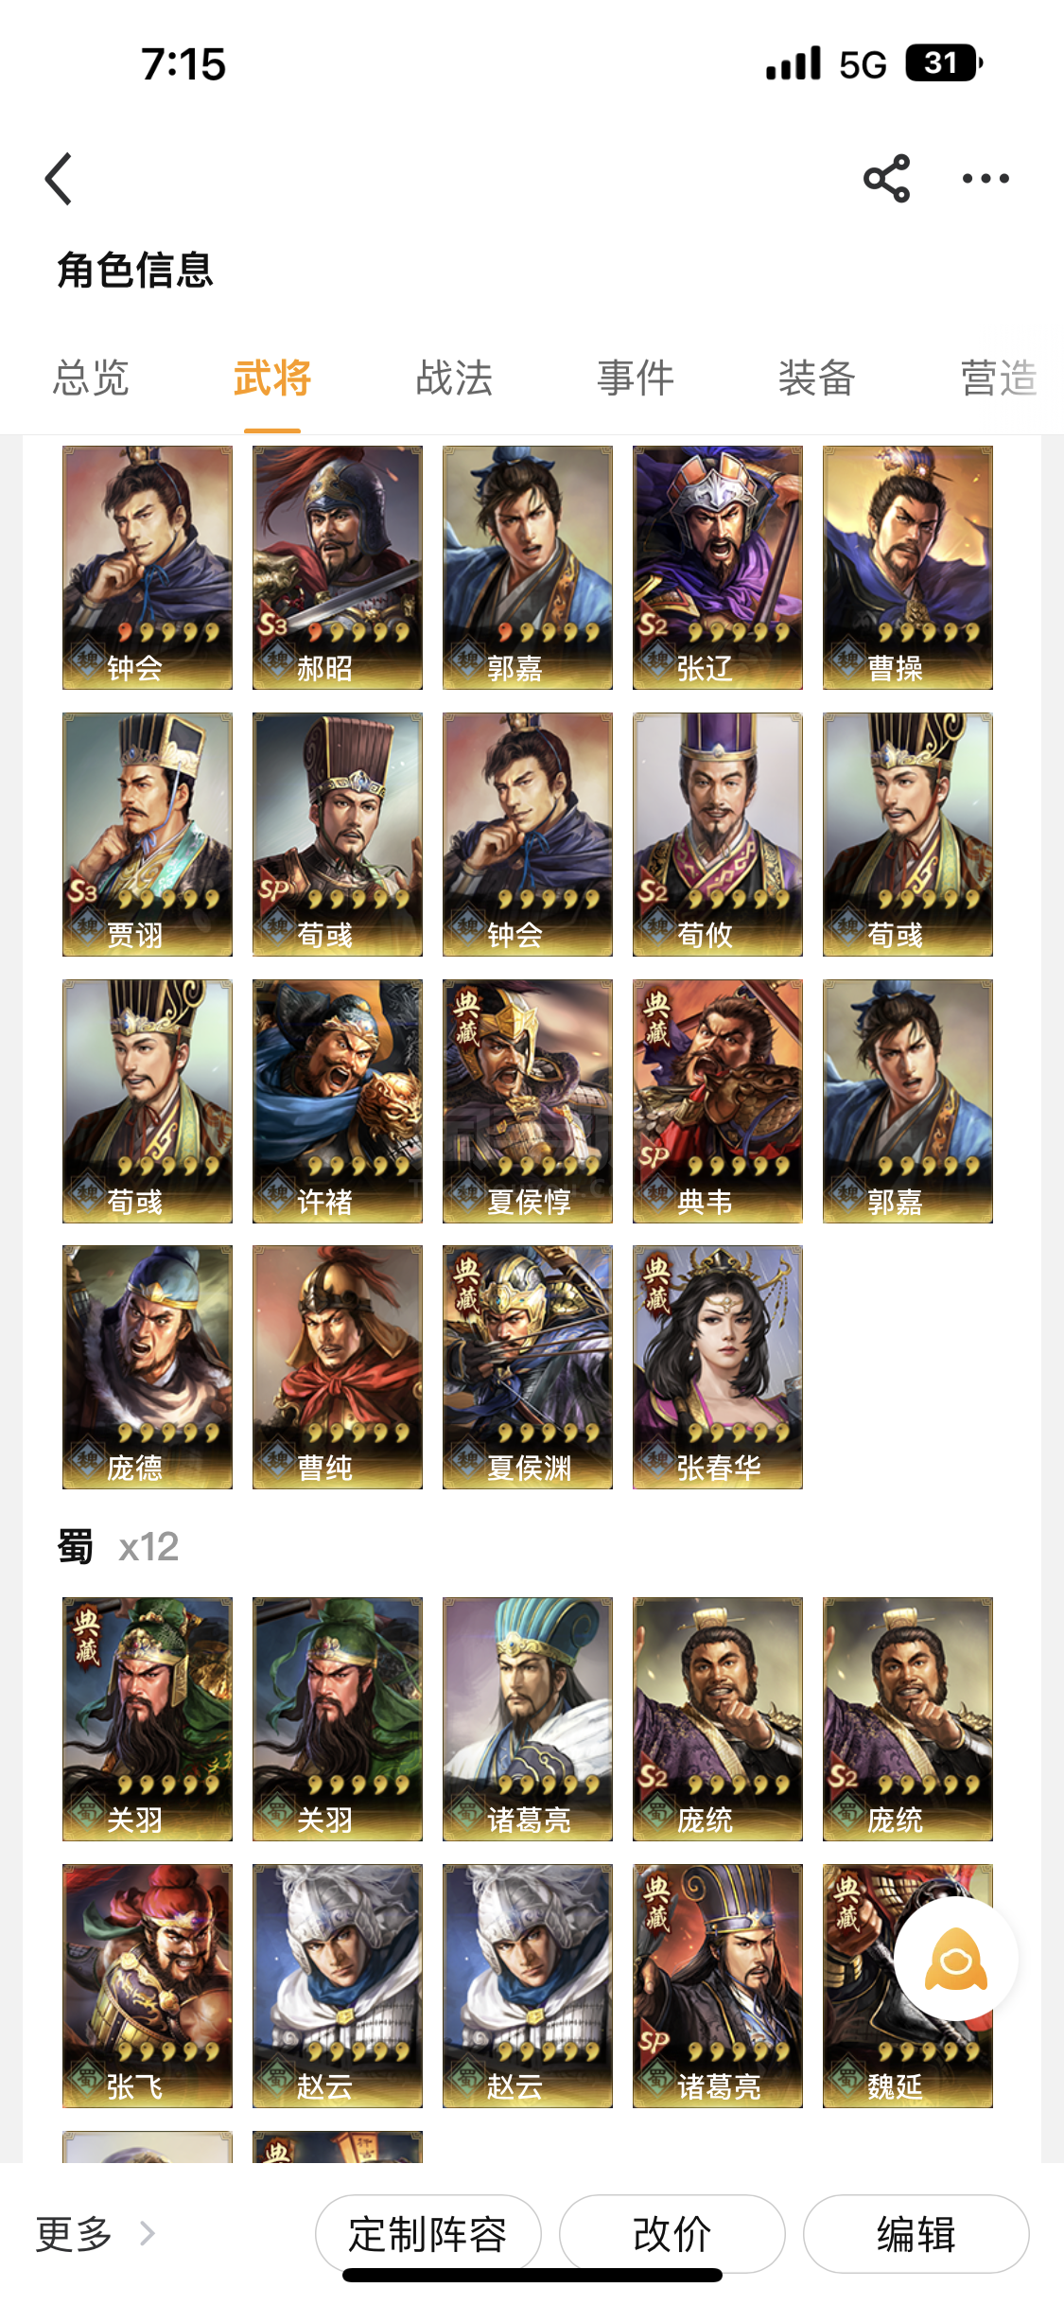Select the 许褚 hero card
The image size is (1064, 2305).
tap(338, 1101)
